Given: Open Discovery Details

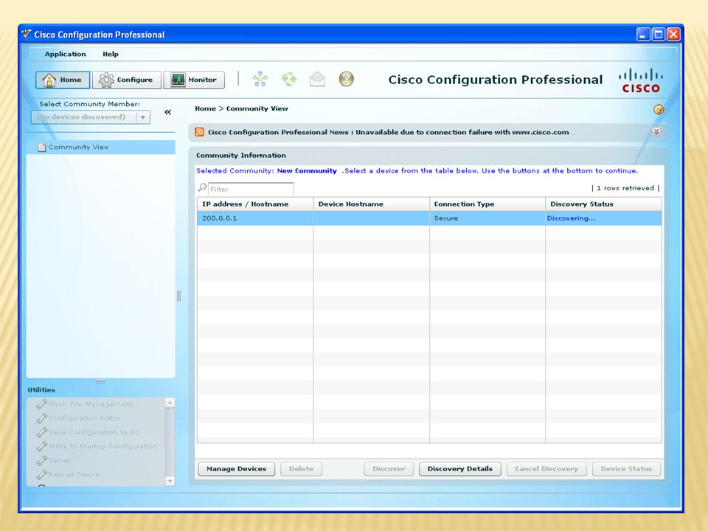Looking at the screenshot, I should (x=460, y=469).
